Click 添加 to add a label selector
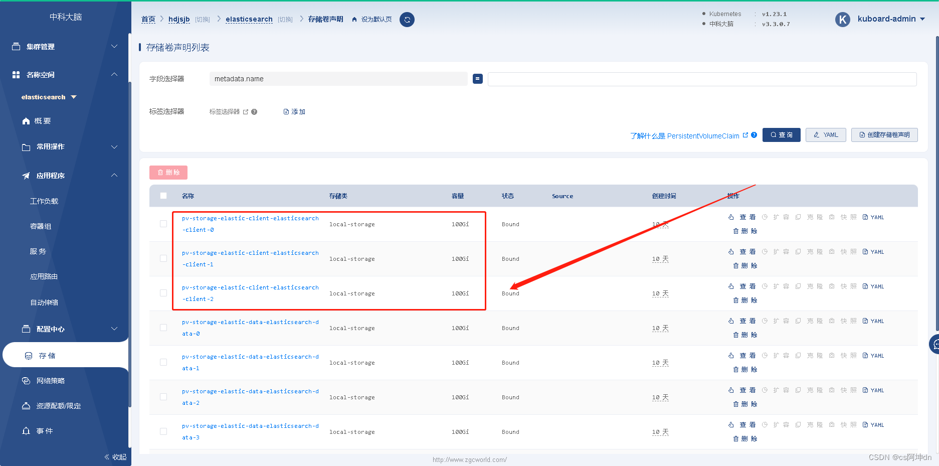The height and width of the screenshot is (466, 939). [294, 112]
